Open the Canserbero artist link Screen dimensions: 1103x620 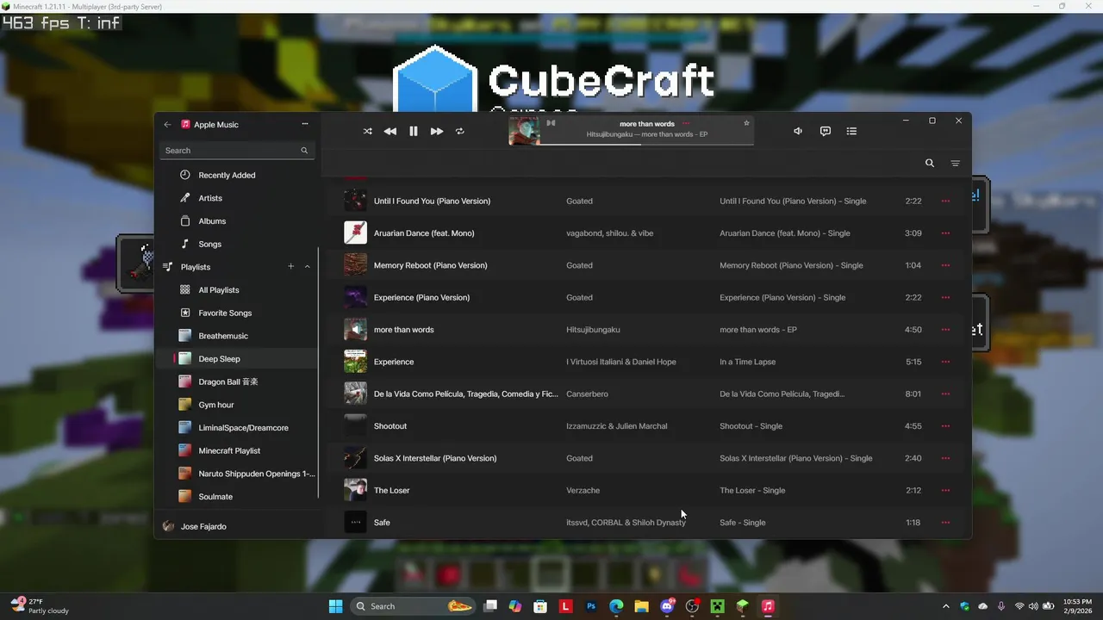point(587,394)
